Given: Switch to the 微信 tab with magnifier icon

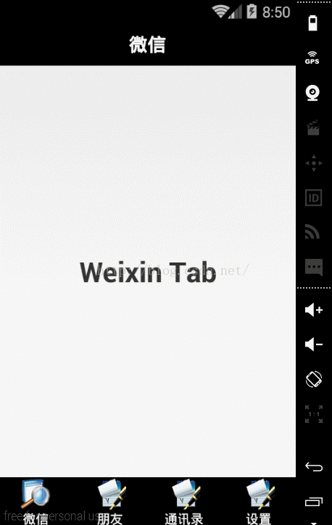Looking at the screenshot, I should point(36,501).
